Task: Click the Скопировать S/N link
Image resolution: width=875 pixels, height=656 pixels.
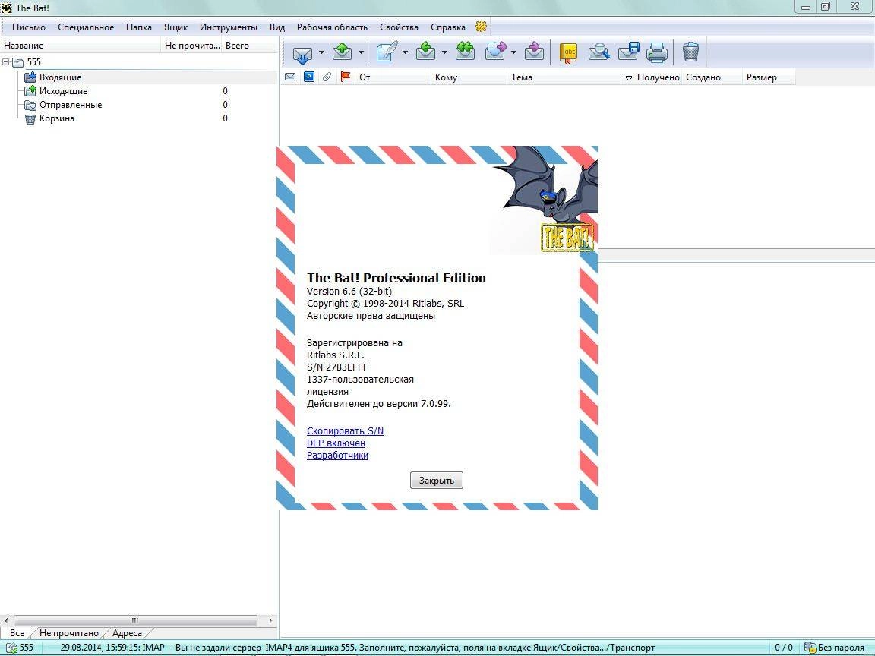Action: pyautogui.click(x=345, y=430)
